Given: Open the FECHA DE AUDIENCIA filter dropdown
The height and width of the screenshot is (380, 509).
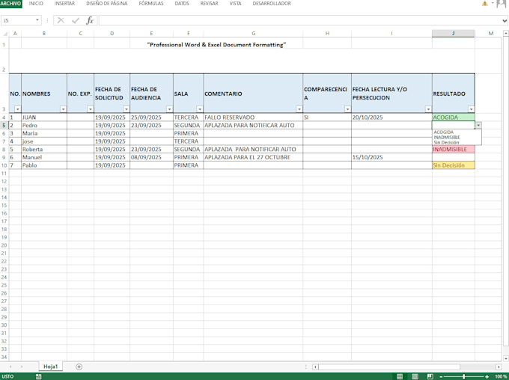Looking at the screenshot, I should [169, 109].
